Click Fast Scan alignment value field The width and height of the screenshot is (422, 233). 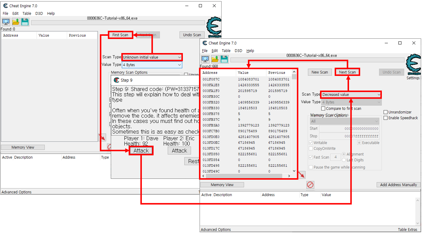pos(335,157)
